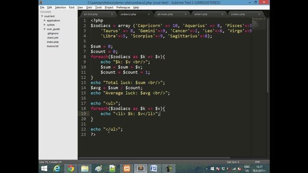
Task: Select the crud-test folder label
Action: point(49,16)
